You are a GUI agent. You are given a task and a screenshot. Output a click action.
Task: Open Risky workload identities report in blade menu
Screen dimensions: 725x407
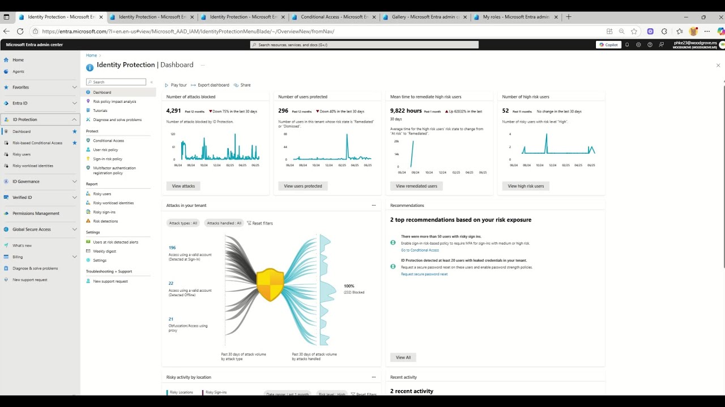pos(113,203)
